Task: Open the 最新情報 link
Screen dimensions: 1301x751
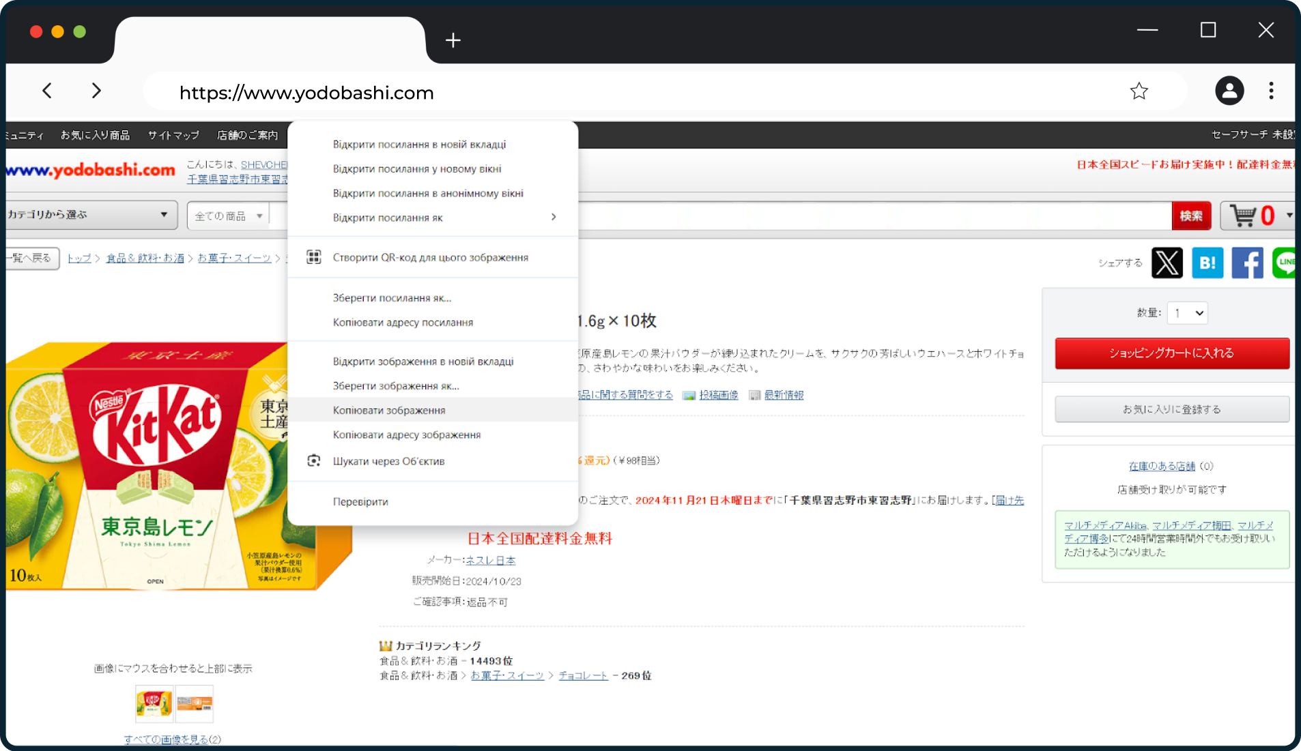Action: [784, 395]
